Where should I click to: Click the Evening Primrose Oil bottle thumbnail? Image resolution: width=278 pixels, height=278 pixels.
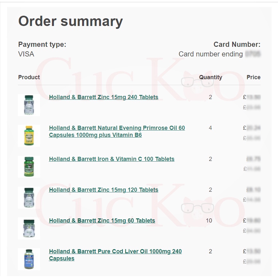point(29,136)
